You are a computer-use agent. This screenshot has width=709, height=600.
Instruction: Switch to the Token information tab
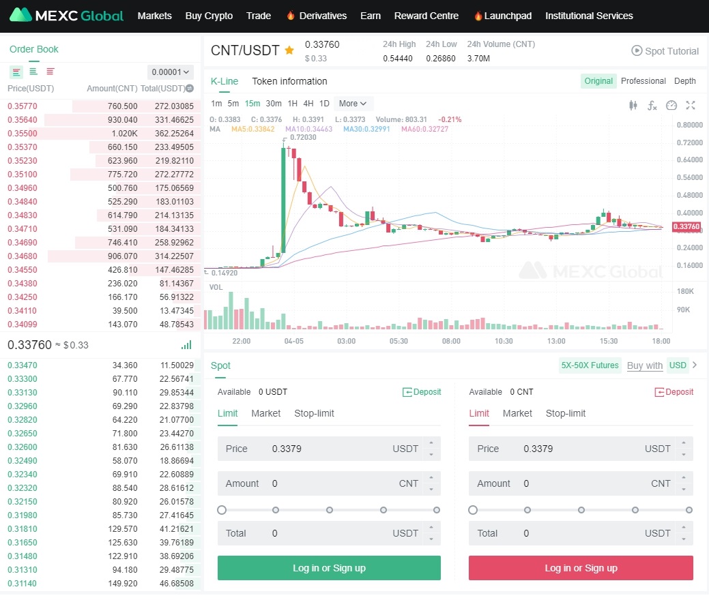289,81
